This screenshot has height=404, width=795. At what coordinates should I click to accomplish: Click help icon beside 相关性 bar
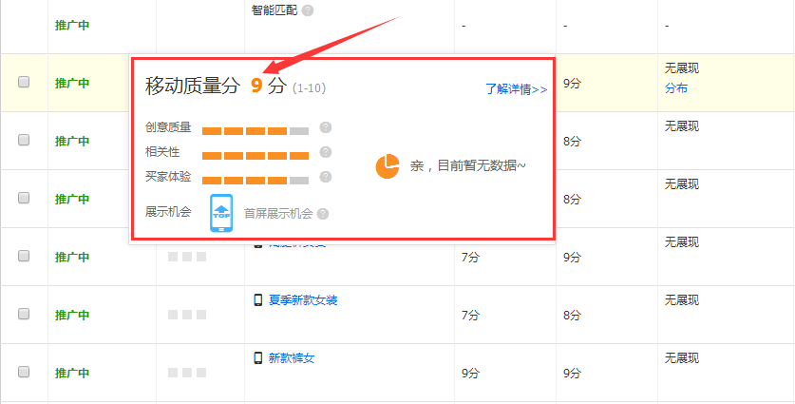(326, 152)
